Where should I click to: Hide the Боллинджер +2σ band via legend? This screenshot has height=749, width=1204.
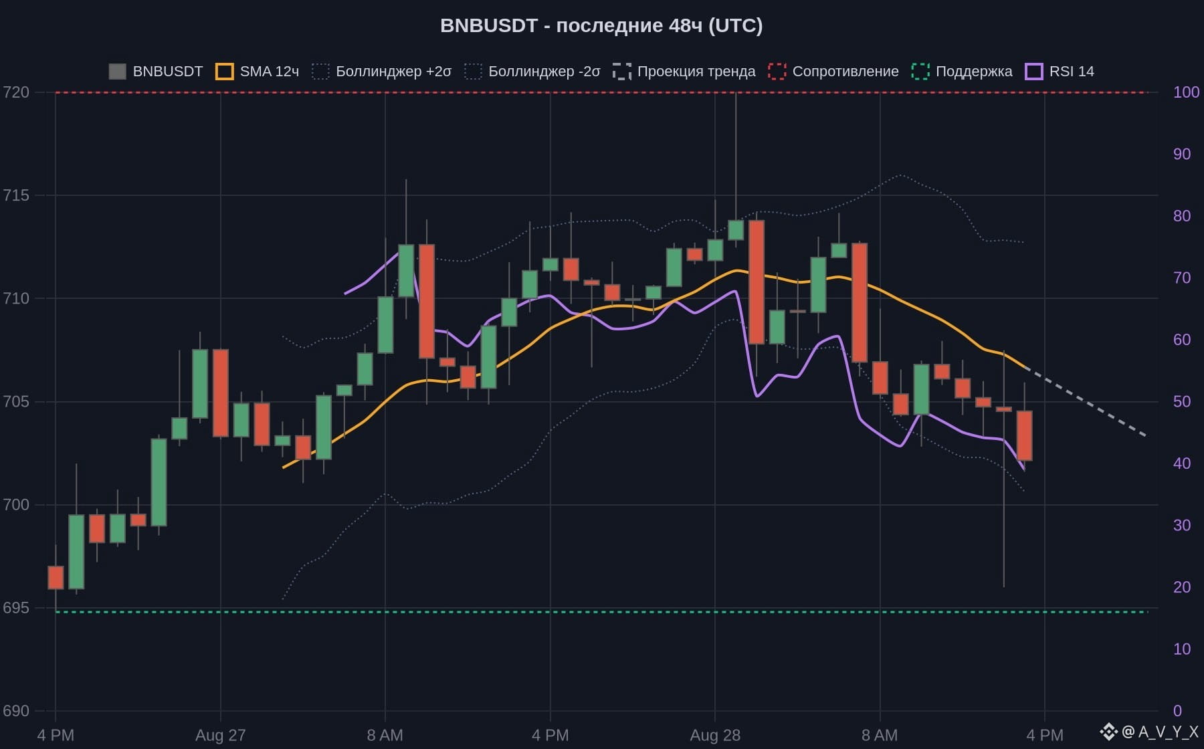(x=382, y=72)
